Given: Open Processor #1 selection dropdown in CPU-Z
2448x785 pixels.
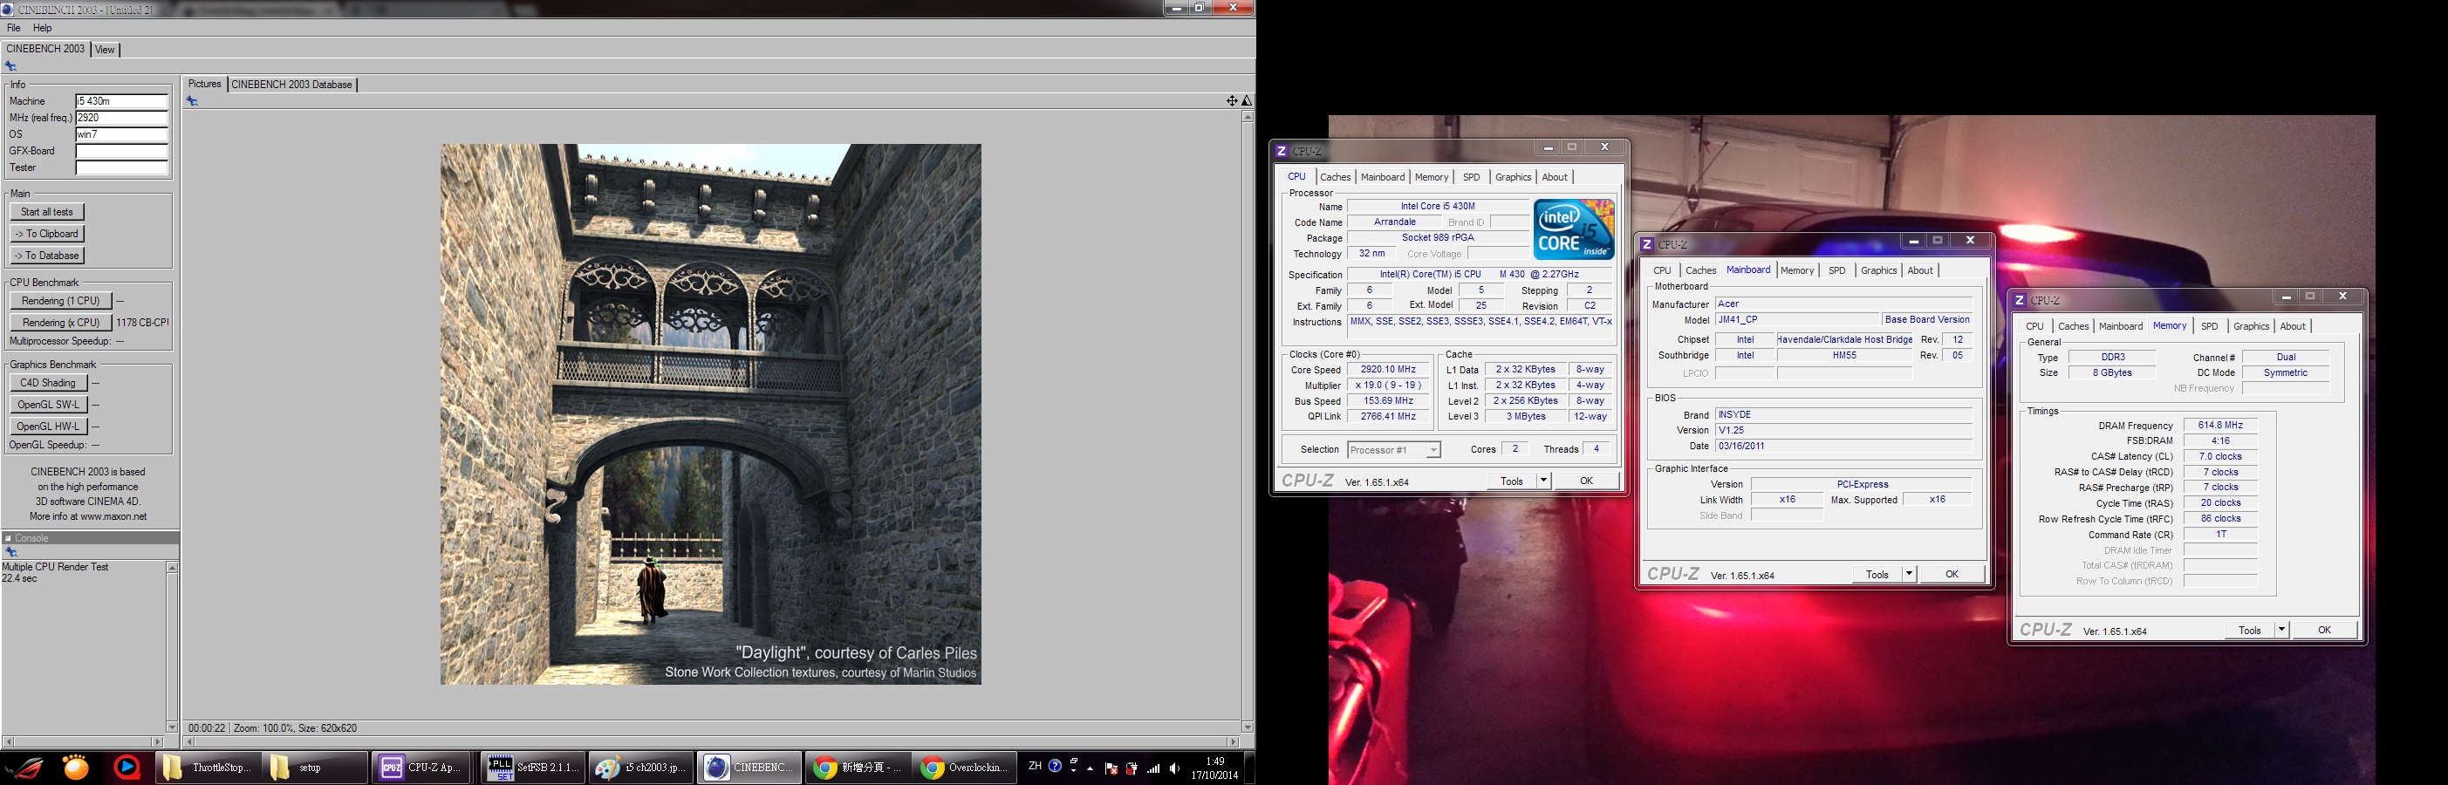Looking at the screenshot, I should coord(1433,450).
